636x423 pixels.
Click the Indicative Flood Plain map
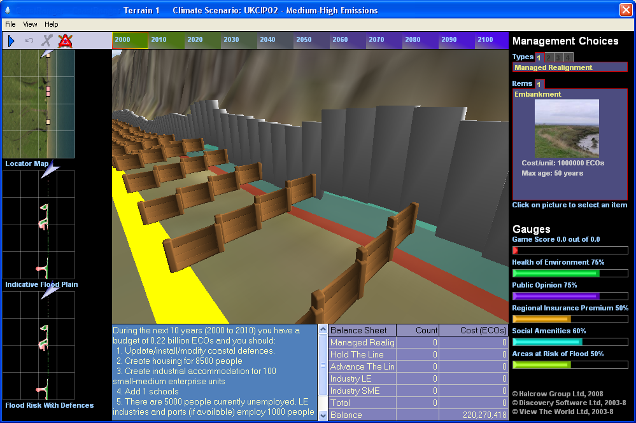coord(39,225)
